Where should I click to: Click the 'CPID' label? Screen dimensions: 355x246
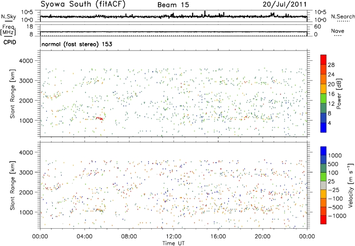tap(10, 42)
